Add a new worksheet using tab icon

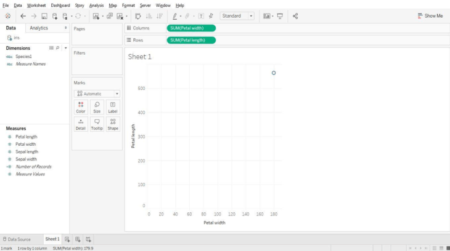[67, 239]
